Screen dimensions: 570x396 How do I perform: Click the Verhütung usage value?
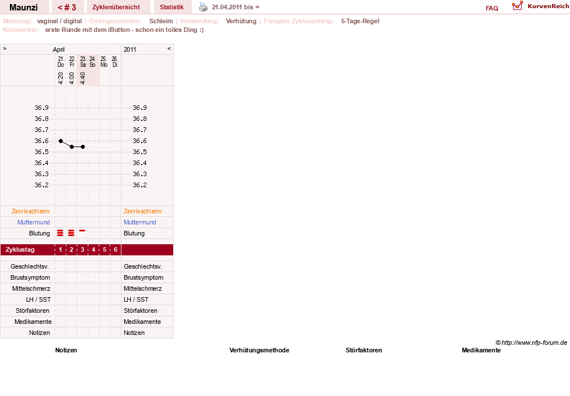(x=241, y=21)
